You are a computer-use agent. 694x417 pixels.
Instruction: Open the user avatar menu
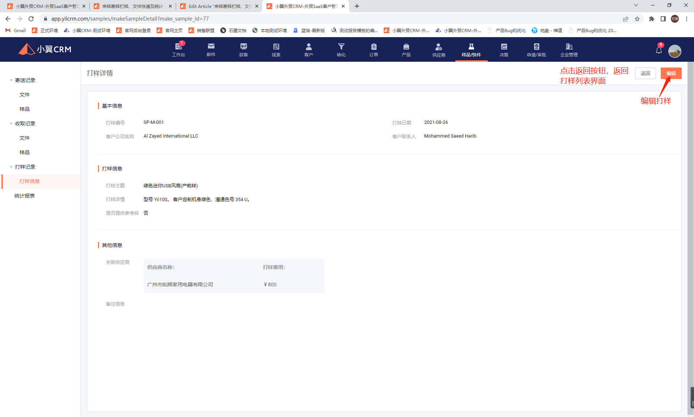point(674,51)
